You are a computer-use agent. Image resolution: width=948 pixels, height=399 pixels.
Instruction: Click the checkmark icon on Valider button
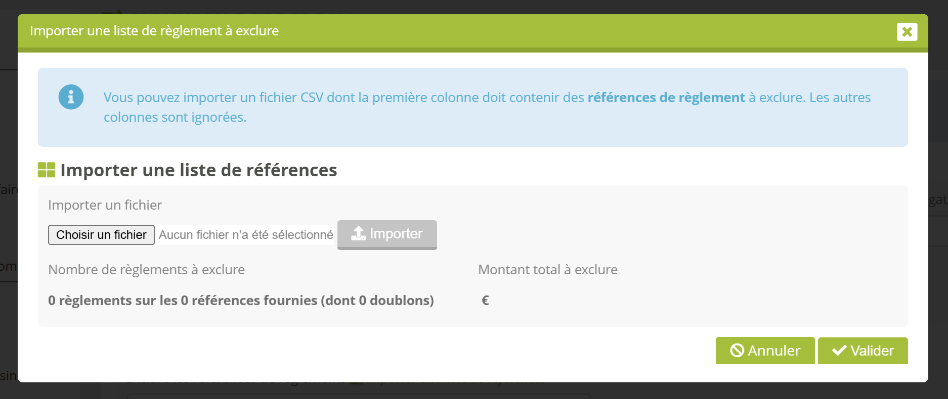coord(839,351)
